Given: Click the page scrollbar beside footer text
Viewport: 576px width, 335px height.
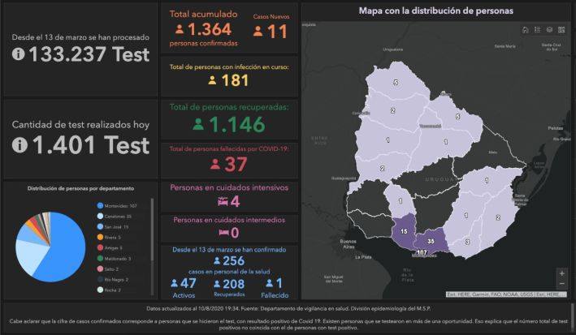Looking at the screenshot, I should coord(572,316).
